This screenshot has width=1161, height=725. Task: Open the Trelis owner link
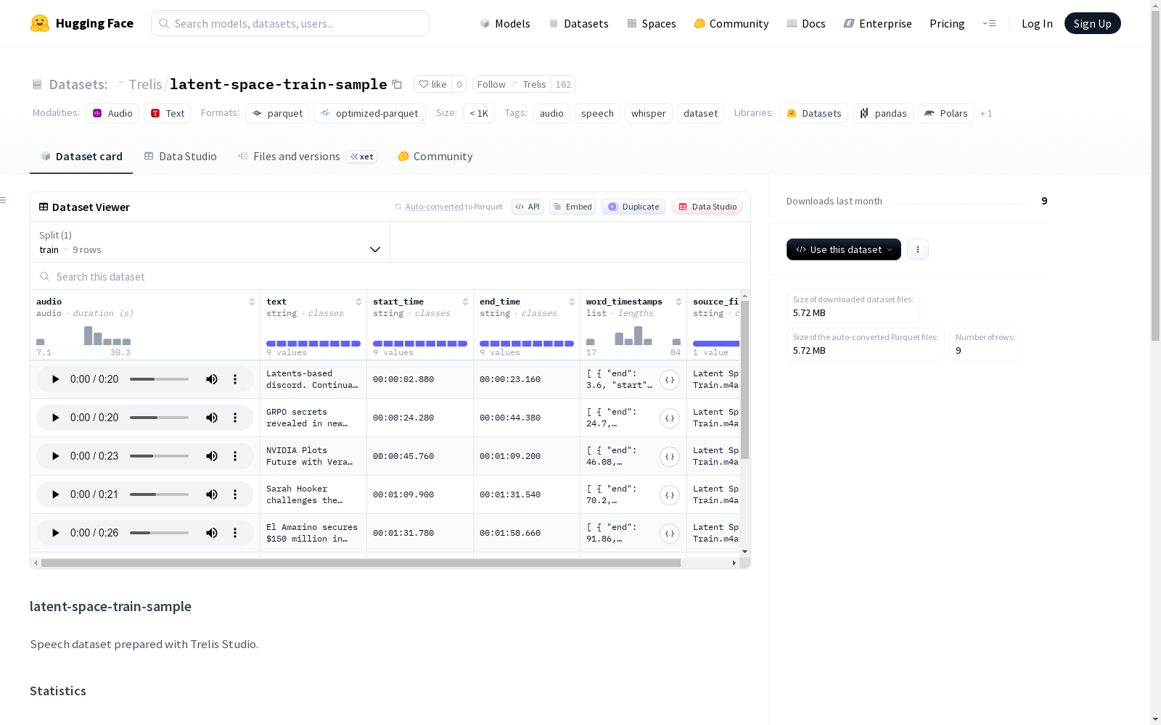pos(145,84)
